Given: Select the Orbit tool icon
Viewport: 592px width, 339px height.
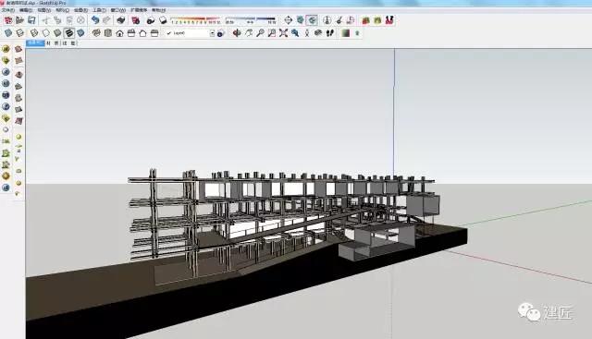Looking at the screenshot, I should 237,33.
